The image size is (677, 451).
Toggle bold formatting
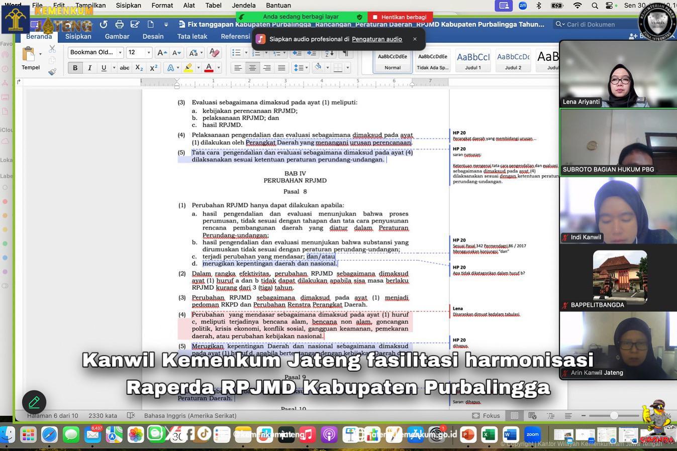[x=75, y=68]
